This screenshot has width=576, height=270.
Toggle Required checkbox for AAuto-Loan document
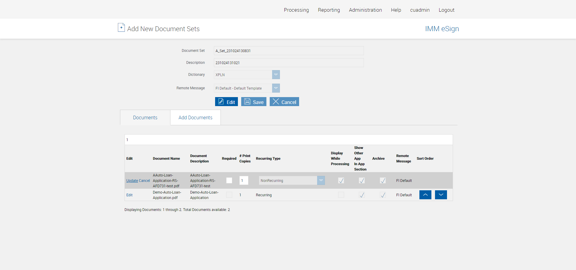click(x=229, y=180)
